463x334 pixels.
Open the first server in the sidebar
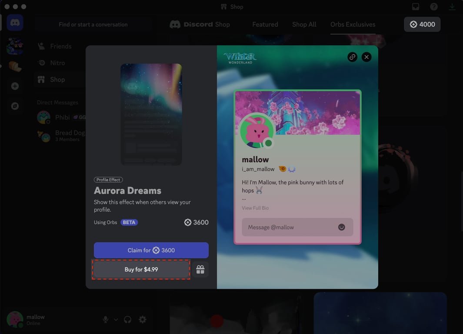(x=15, y=46)
